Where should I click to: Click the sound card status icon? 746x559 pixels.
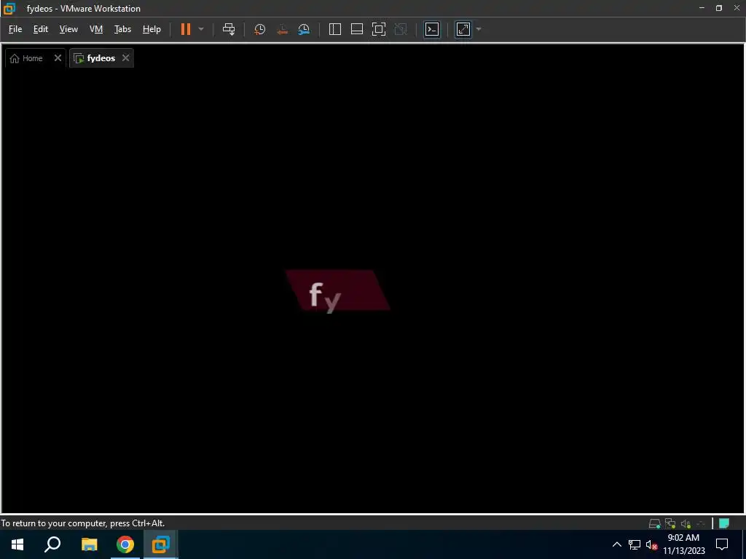pos(686,524)
